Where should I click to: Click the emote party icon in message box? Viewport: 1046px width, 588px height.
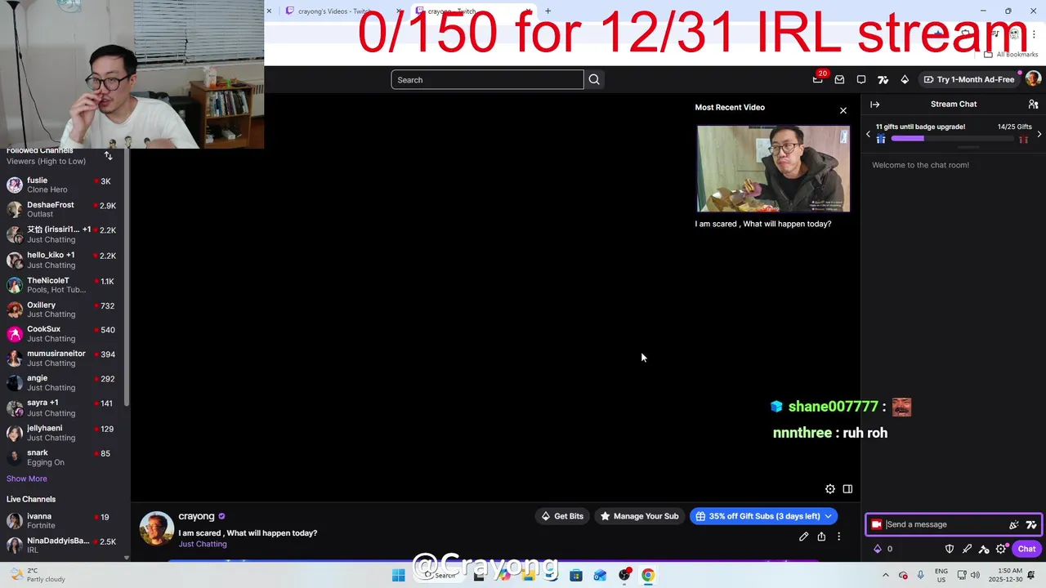tap(1014, 525)
